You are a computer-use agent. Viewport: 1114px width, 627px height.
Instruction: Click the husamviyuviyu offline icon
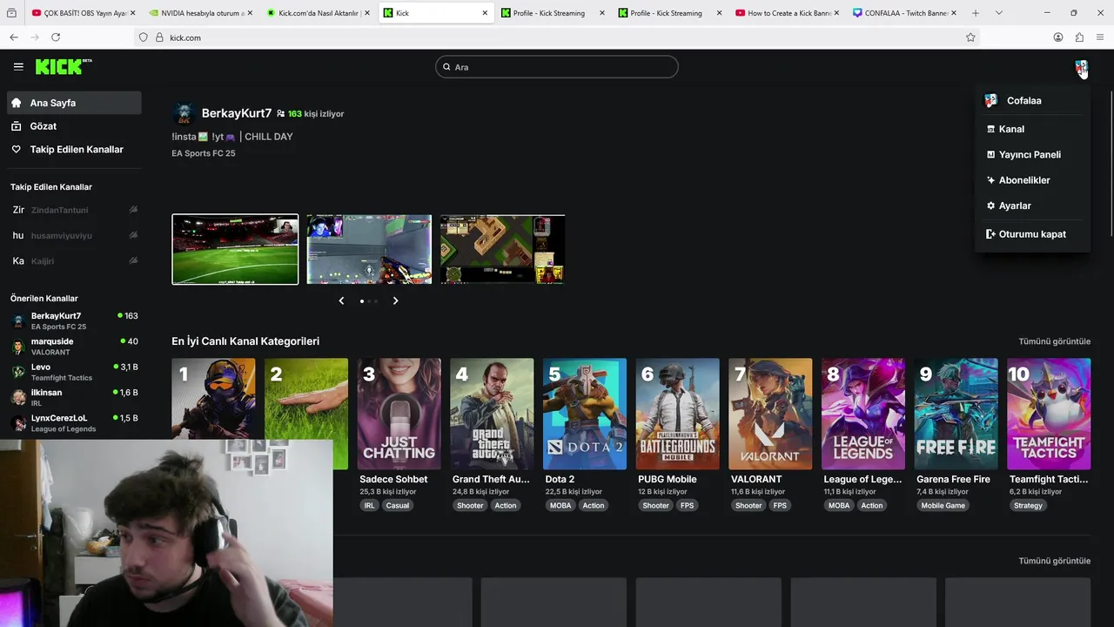(x=133, y=235)
